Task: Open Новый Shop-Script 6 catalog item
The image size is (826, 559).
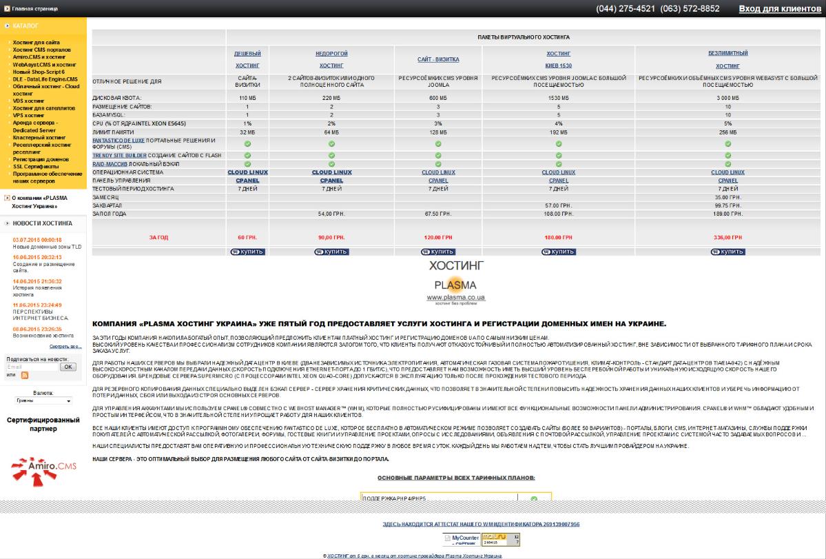Action: [39, 72]
